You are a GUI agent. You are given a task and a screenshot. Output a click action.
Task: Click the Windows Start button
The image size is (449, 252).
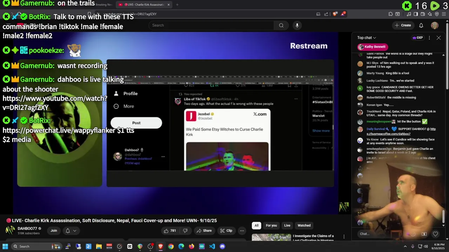click(5, 246)
